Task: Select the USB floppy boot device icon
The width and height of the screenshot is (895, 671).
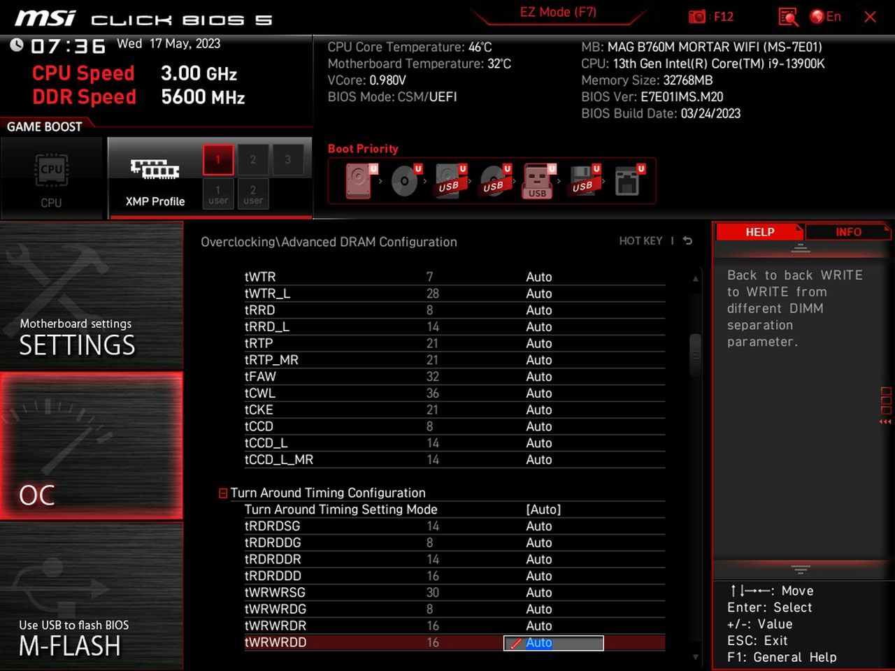Action: [584, 181]
